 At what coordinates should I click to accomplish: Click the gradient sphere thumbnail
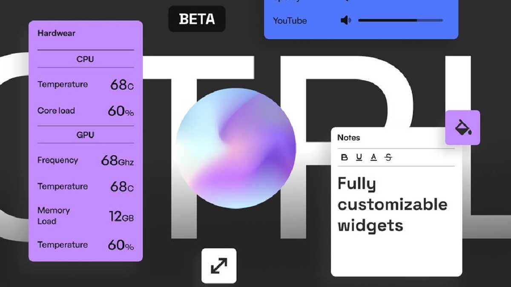tap(237, 147)
